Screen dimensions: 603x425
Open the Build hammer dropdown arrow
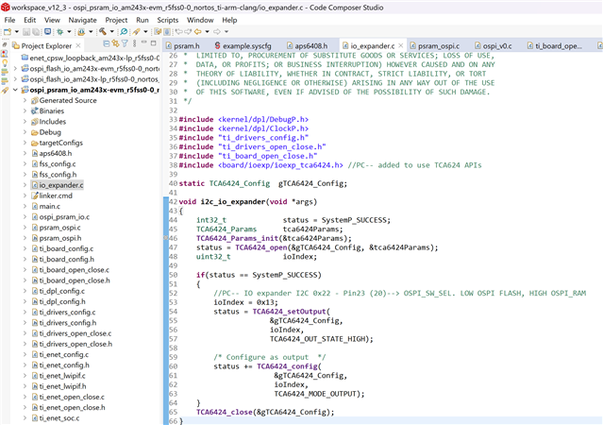[x=112, y=31]
